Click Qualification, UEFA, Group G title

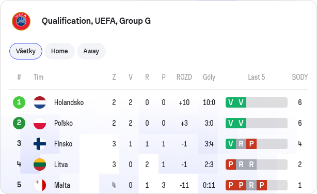pyautogui.click(x=96, y=21)
